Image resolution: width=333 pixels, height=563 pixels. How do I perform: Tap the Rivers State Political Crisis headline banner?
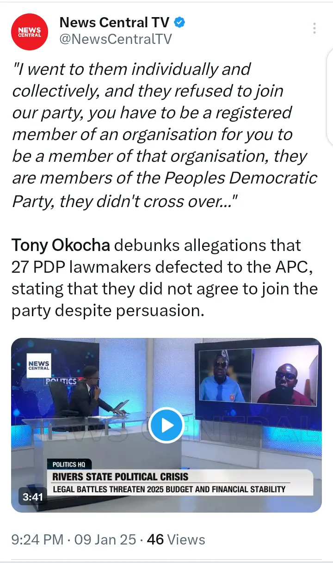coord(121,476)
